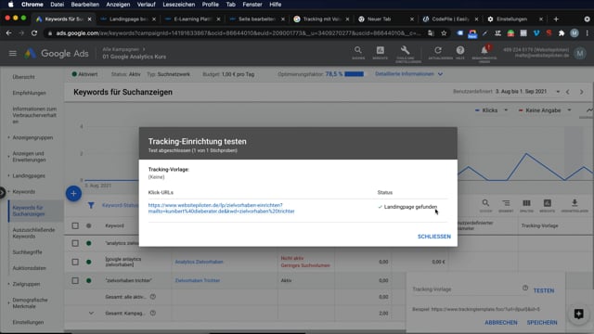Screen dimensions: 594x334
Task: Open the websitepiloten Klick-URL link
Action: pos(221,208)
